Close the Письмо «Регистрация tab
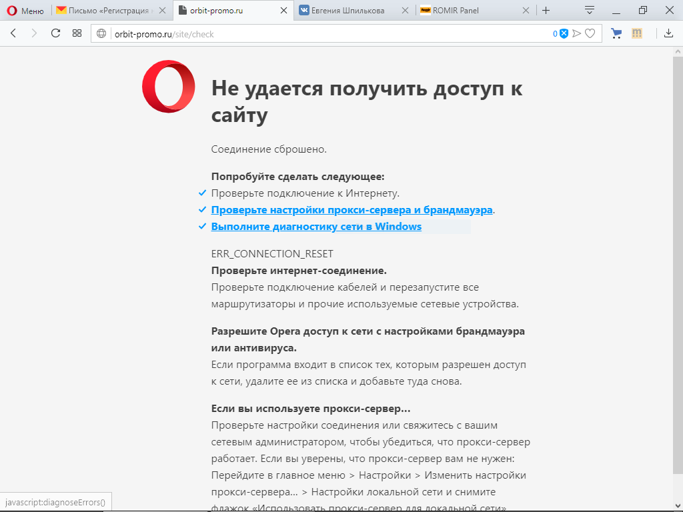The height and width of the screenshot is (512, 683). (163, 11)
